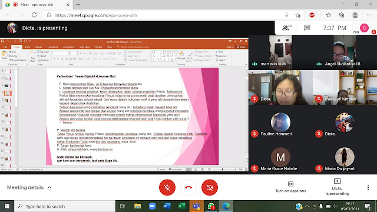377x212 pixels.
Task: Turn on captions
Action: click(290, 187)
